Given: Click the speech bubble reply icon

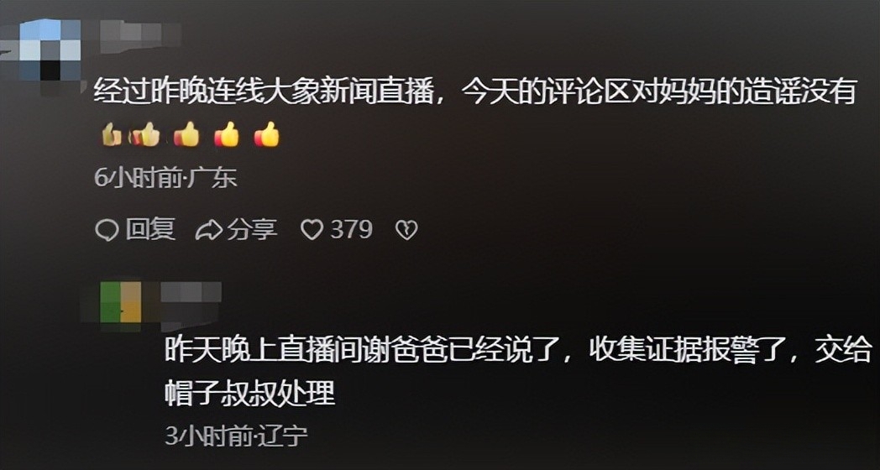Looking at the screenshot, I should [107, 230].
